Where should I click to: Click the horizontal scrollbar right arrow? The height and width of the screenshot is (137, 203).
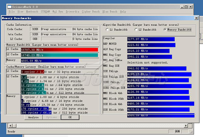click(186, 126)
